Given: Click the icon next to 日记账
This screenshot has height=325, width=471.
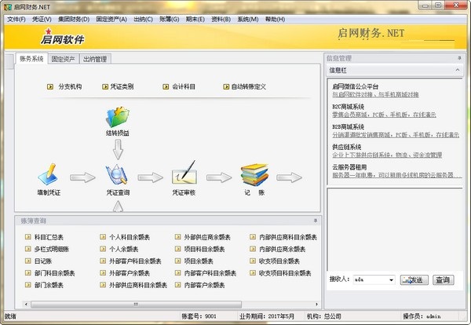Looking at the screenshot, I should point(28,261).
